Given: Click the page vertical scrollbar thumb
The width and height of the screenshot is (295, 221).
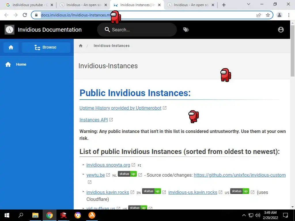Looking at the screenshot, I should click(292, 51).
